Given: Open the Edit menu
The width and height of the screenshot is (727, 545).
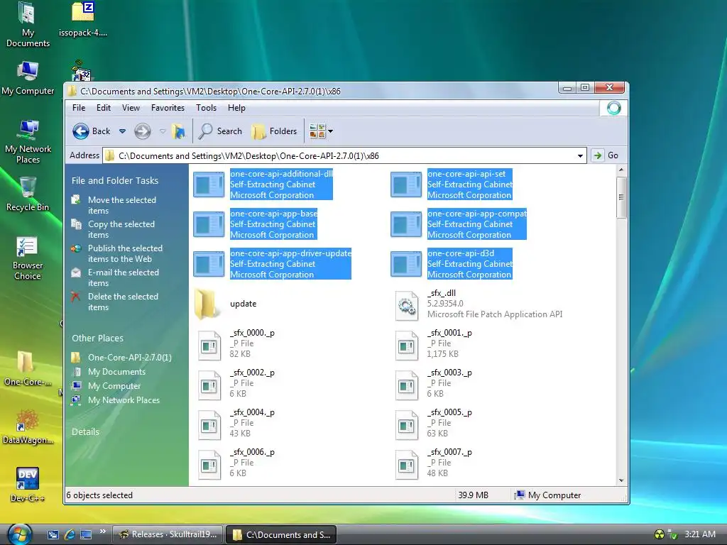Looking at the screenshot, I should coord(104,108).
